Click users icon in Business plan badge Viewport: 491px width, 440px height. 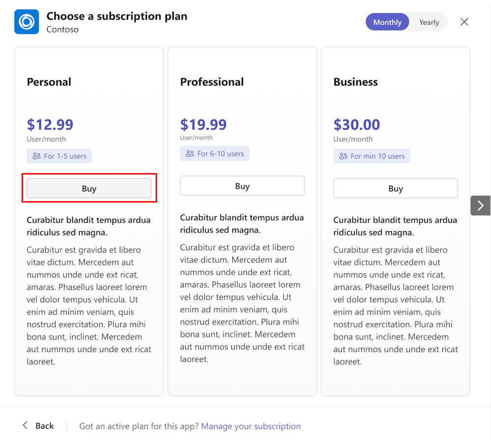343,156
